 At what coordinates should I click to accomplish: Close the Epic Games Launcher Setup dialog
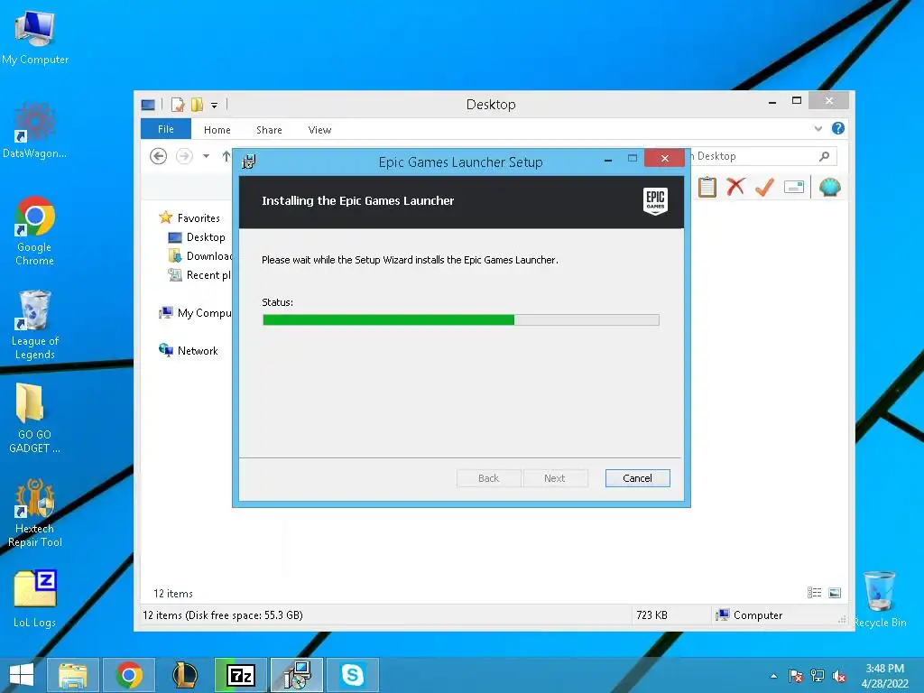pos(665,158)
